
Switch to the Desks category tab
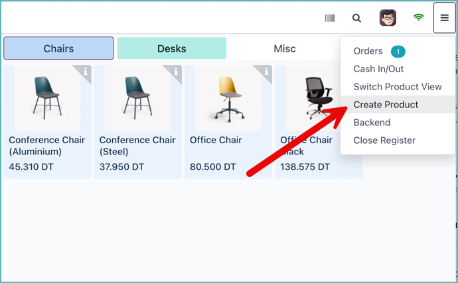tap(171, 48)
